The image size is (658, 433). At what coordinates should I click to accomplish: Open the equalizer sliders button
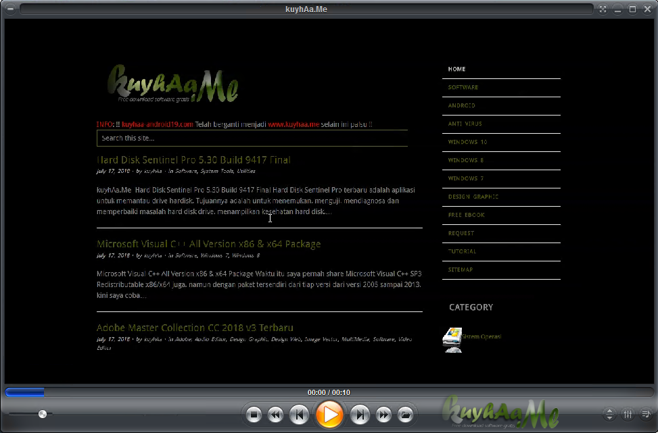(628, 415)
